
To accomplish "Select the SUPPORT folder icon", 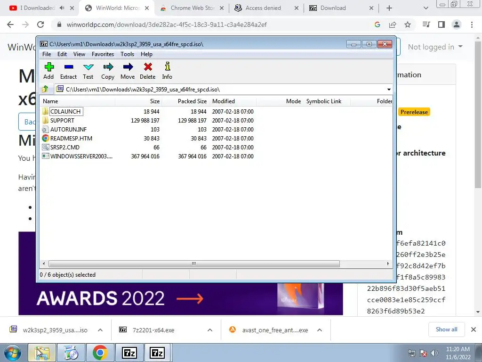I will pos(45,120).
